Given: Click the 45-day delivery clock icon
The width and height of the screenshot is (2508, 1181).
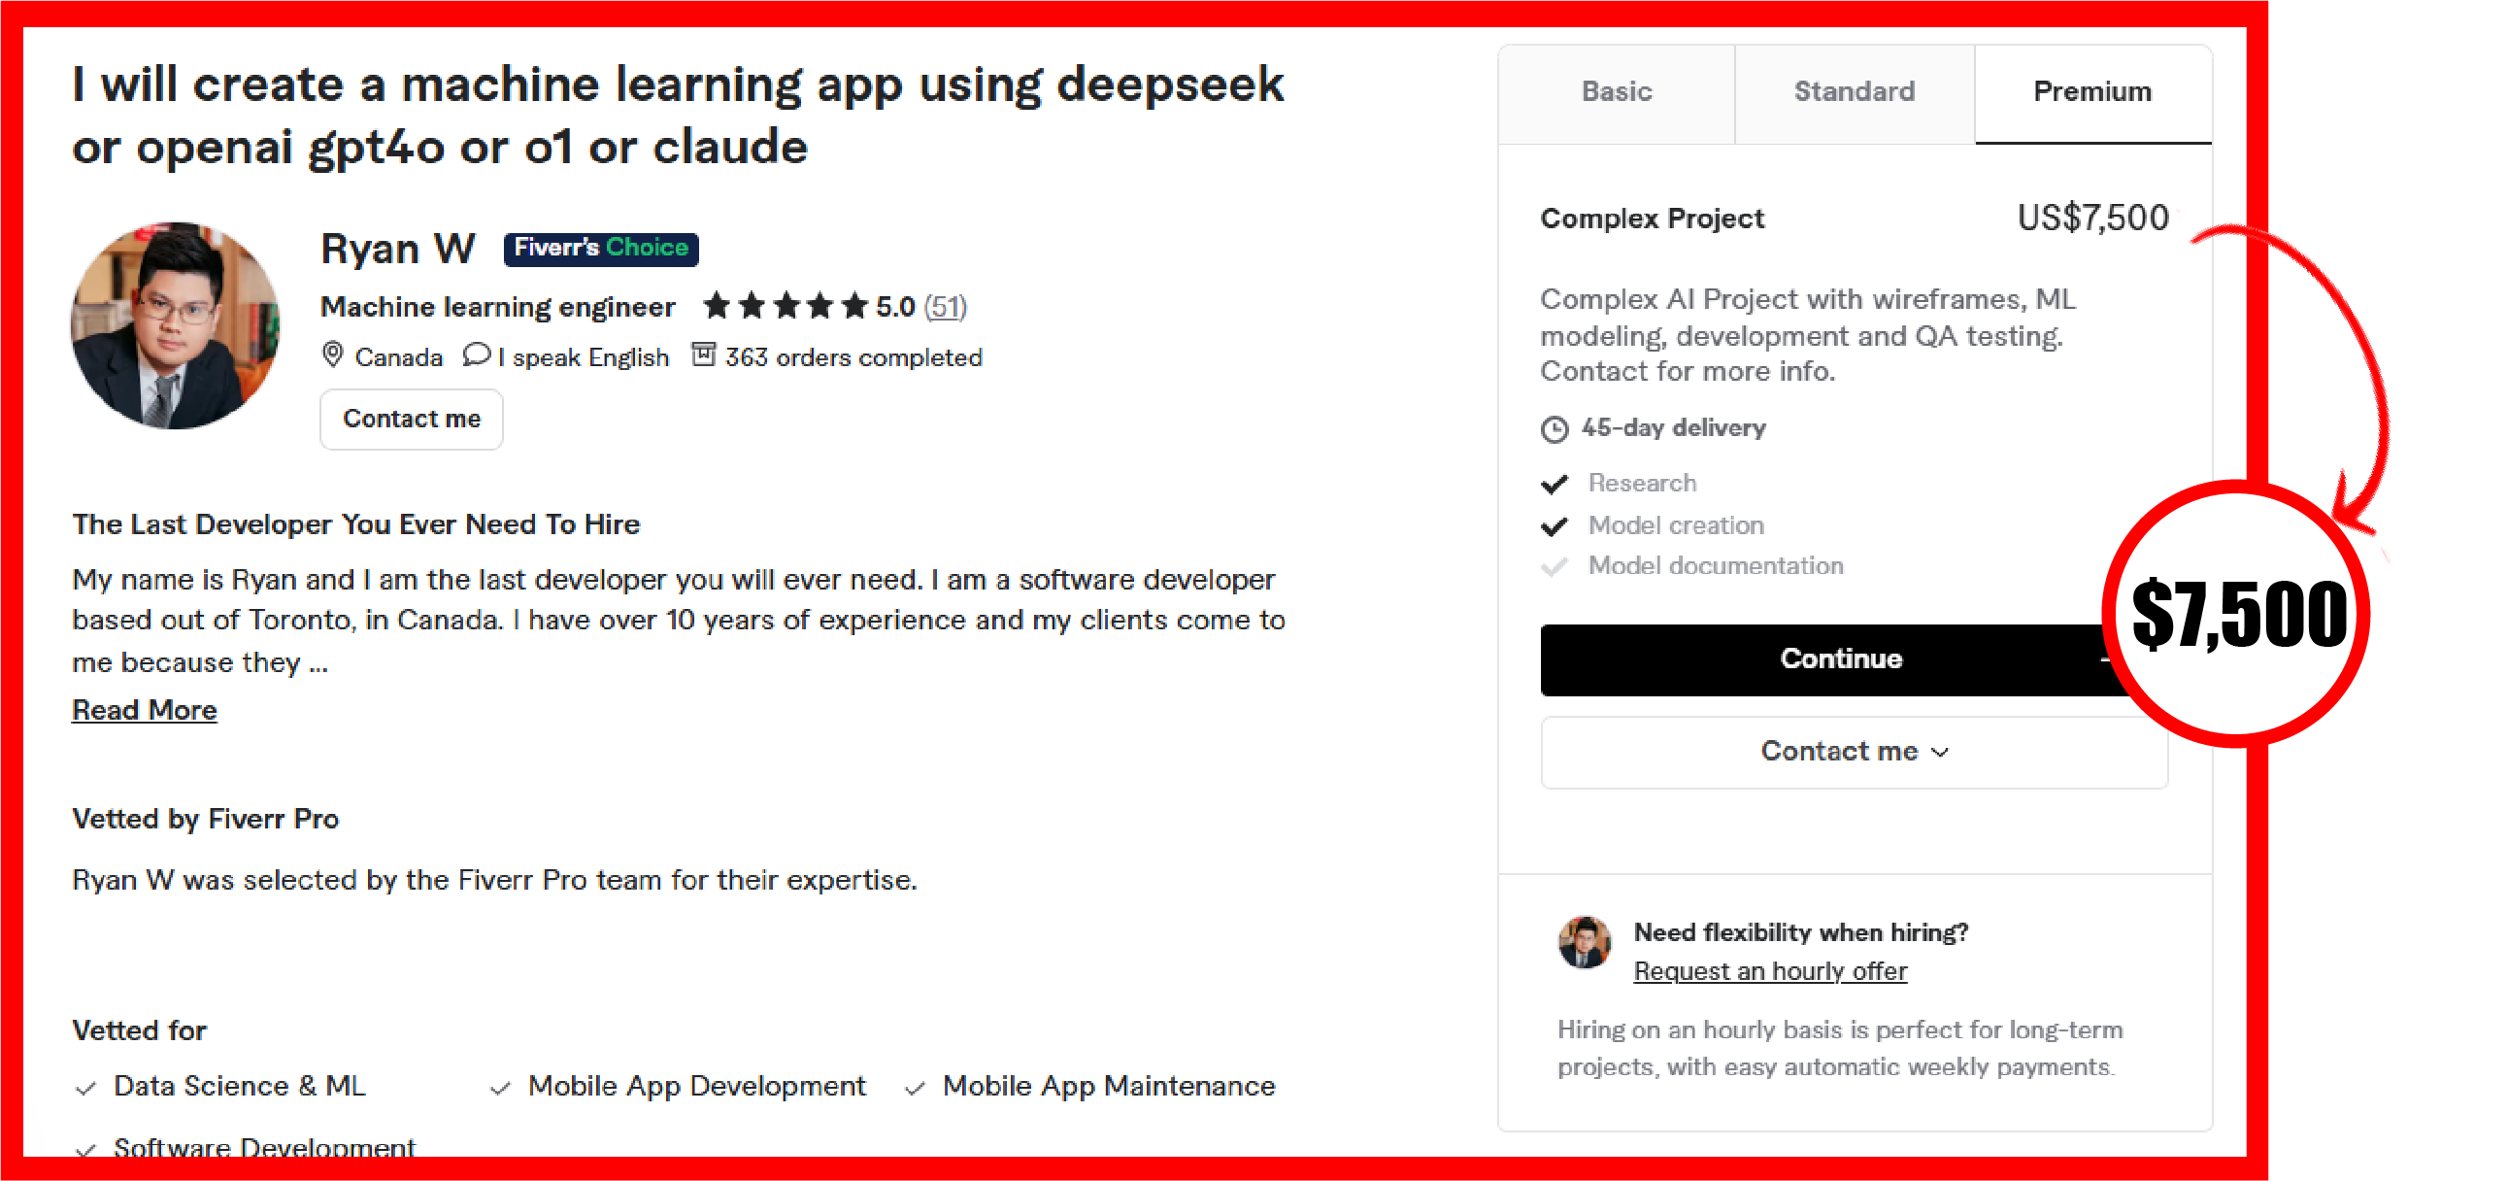Looking at the screenshot, I should point(1554,428).
